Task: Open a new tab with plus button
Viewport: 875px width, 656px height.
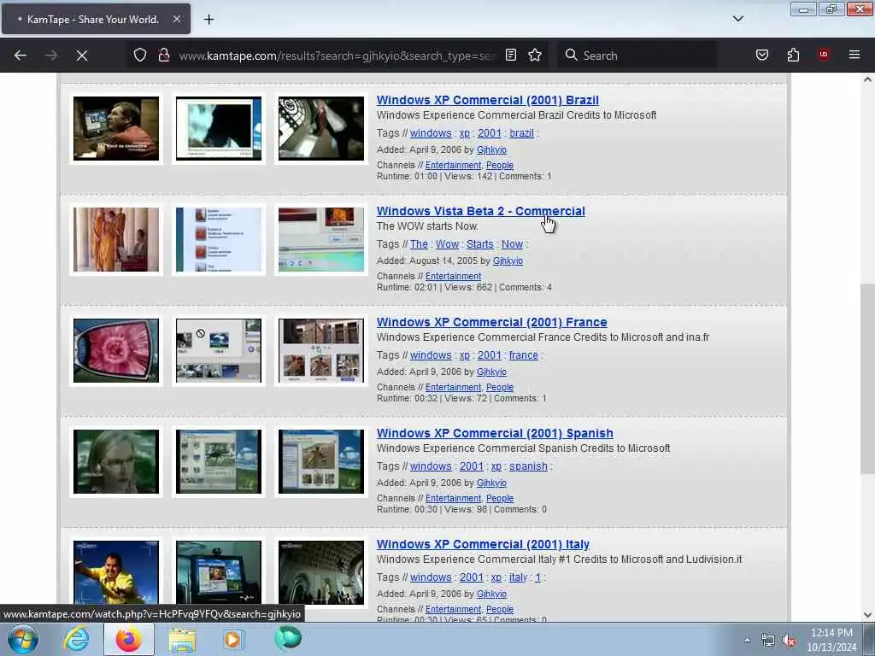Action: coord(208,20)
